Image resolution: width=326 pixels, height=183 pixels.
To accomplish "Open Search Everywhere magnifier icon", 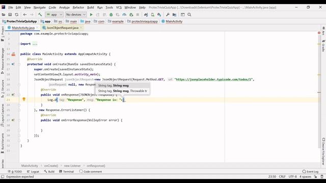I will coord(189,15).
